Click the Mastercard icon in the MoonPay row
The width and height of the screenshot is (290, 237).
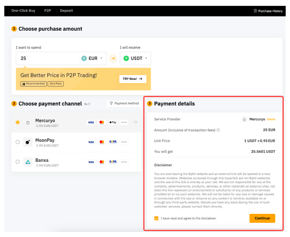point(102,142)
